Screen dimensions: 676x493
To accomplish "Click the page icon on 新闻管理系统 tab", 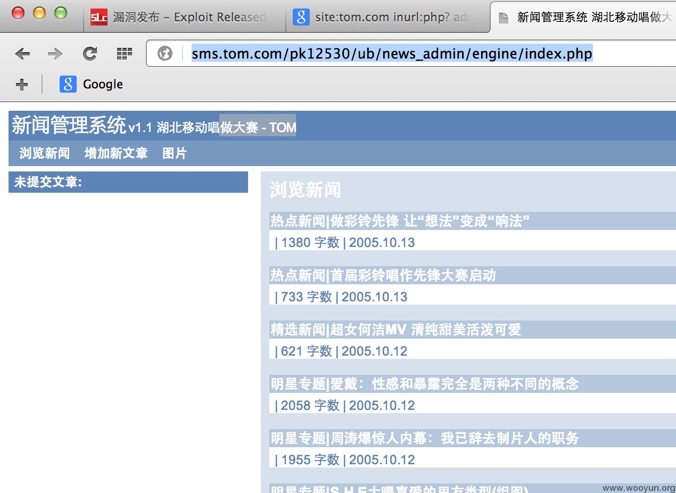I will tap(503, 18).
